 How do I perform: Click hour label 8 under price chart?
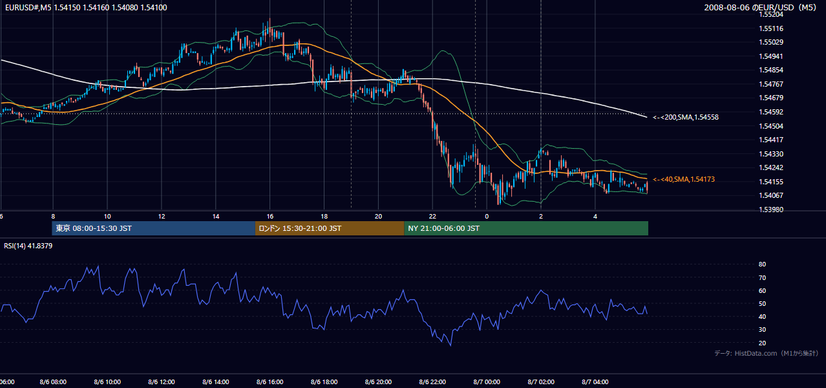coord(53,216)
